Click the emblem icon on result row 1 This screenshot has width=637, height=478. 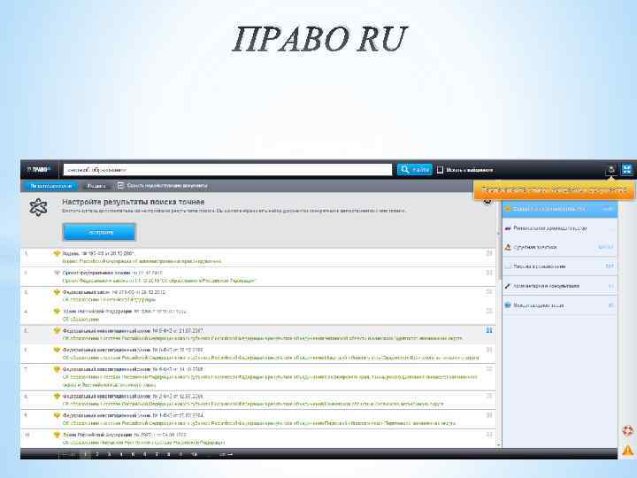point(57,253)
